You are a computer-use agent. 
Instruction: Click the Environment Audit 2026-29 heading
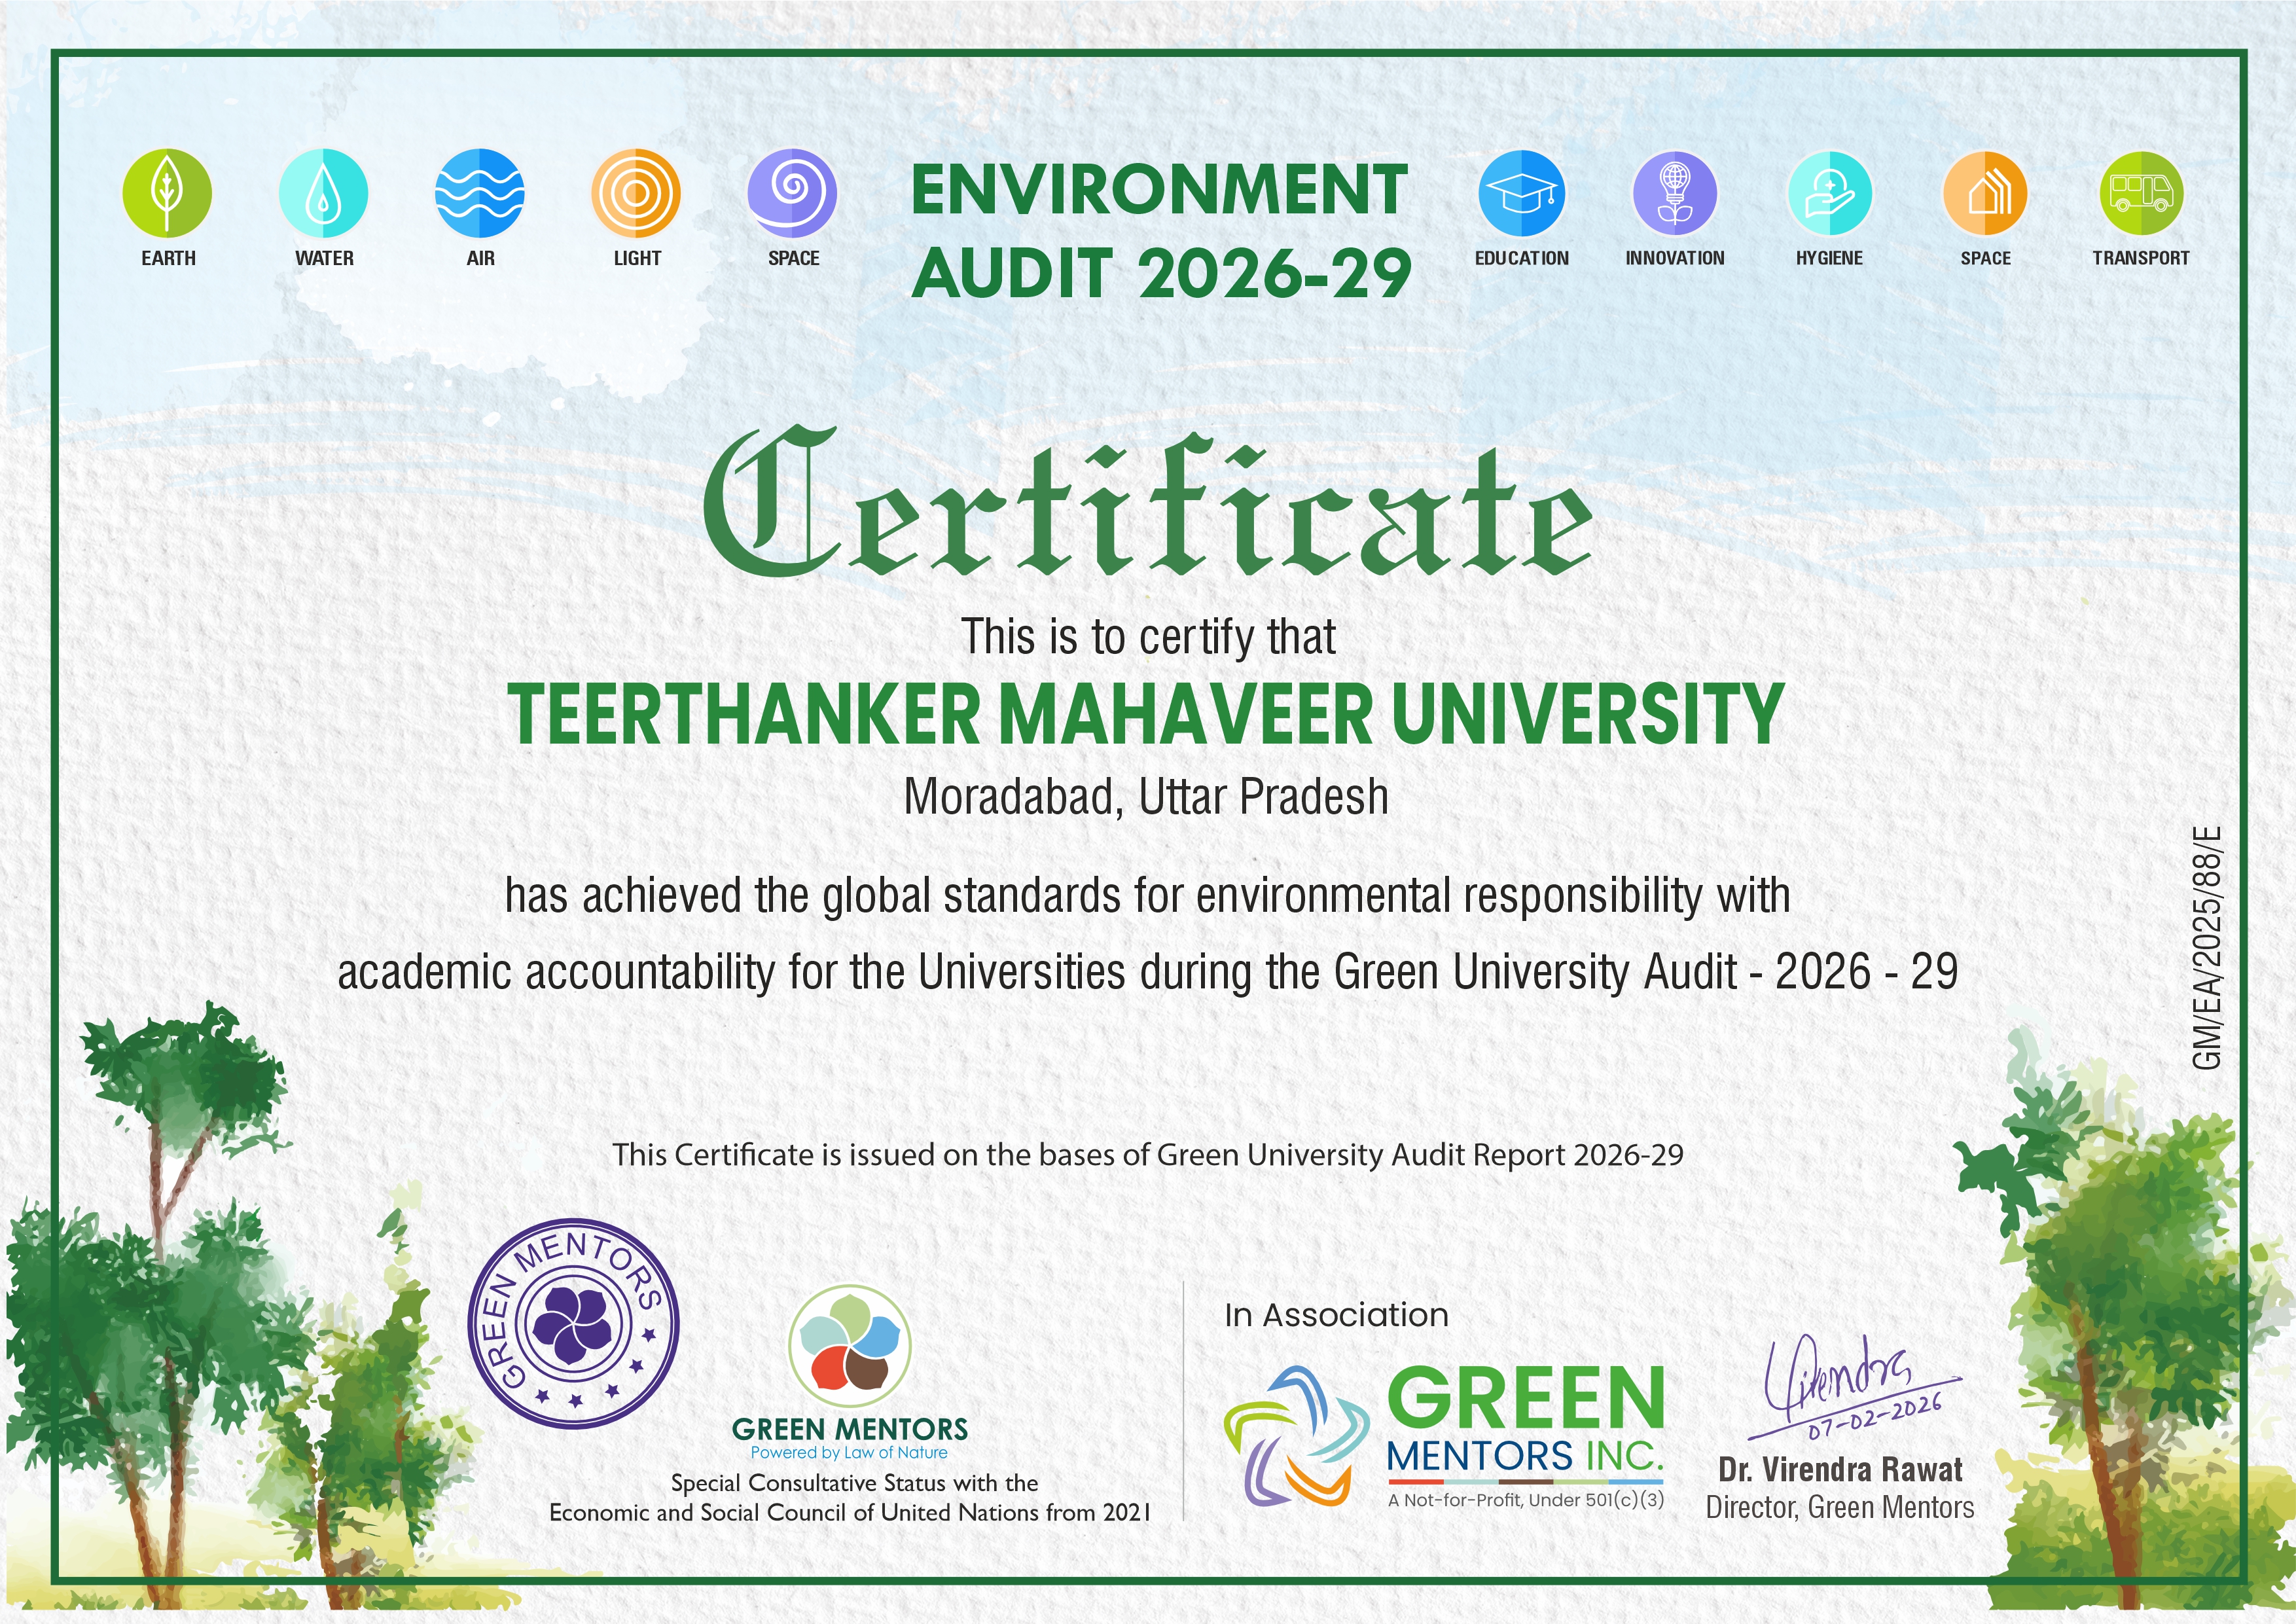point(1160,232)
